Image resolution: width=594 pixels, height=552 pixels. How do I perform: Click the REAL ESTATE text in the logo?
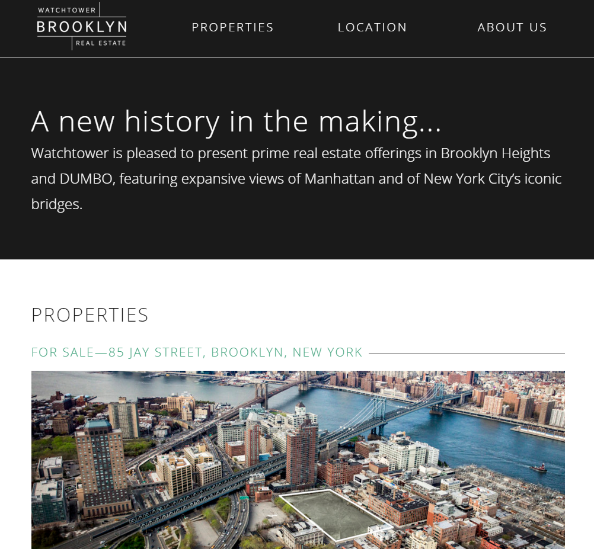(101, 43)
